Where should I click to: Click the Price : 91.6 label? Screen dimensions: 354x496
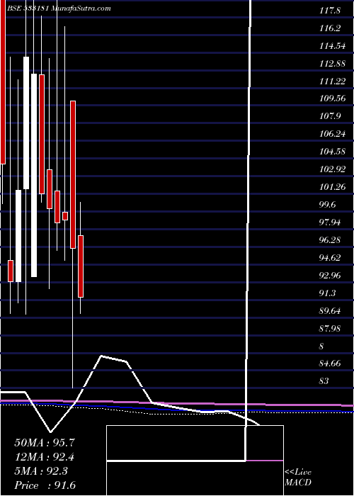pos(45,485)
